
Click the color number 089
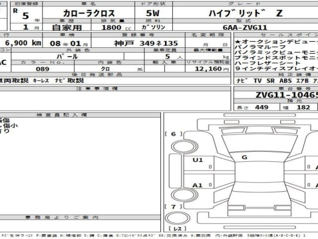pos(43,69)
